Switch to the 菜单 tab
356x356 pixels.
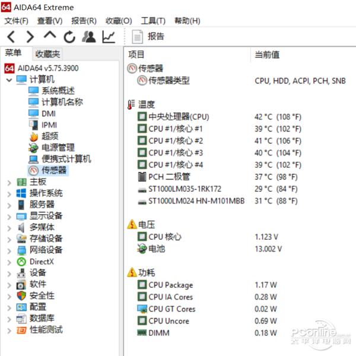click(x=13, y=53)
